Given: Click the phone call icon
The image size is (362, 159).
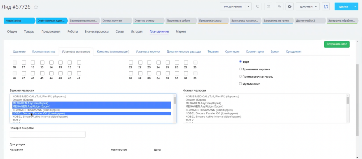Looking at the screenshot, I should pyautogui.click(x=257, y=6).
